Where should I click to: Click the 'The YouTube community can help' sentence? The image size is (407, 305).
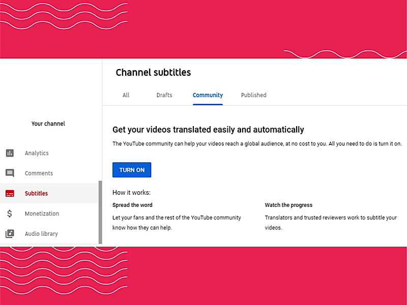(257, 144)
